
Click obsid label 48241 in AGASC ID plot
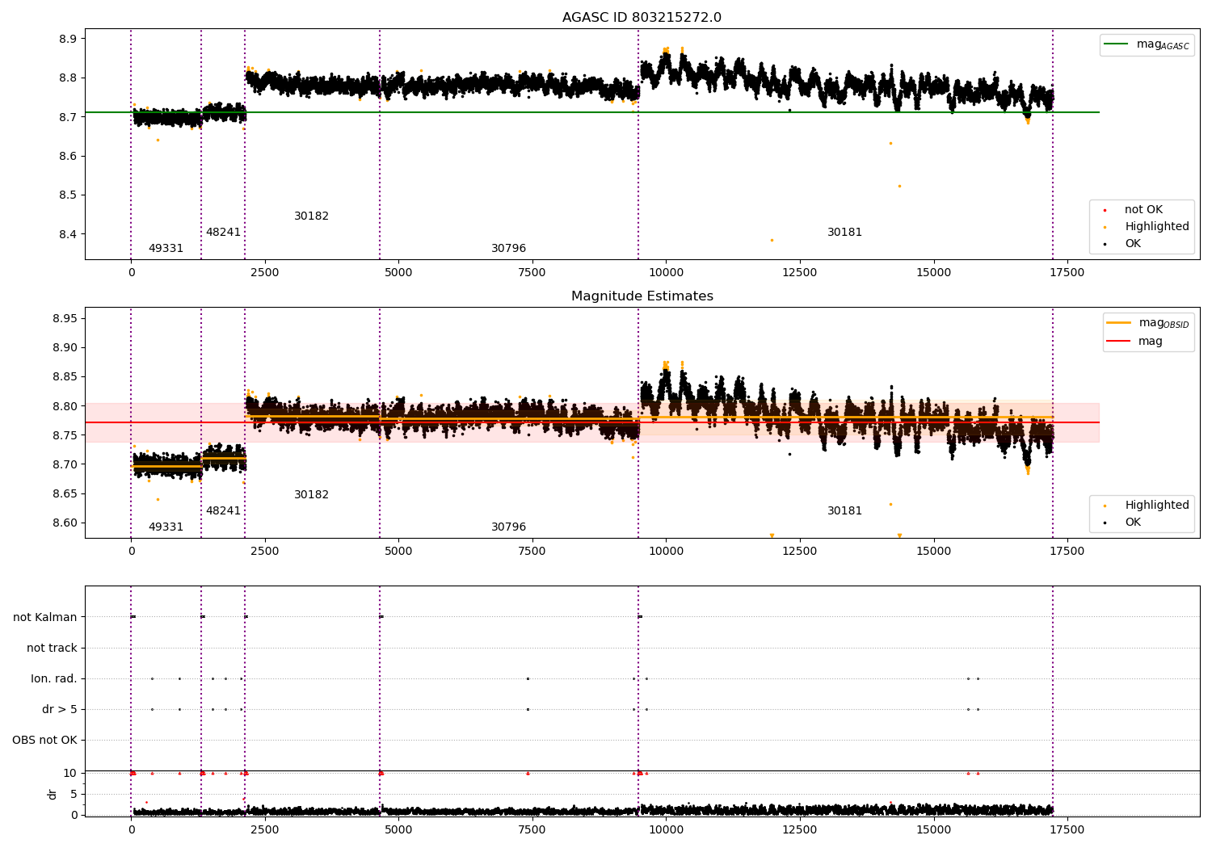[x=223, y=233]
